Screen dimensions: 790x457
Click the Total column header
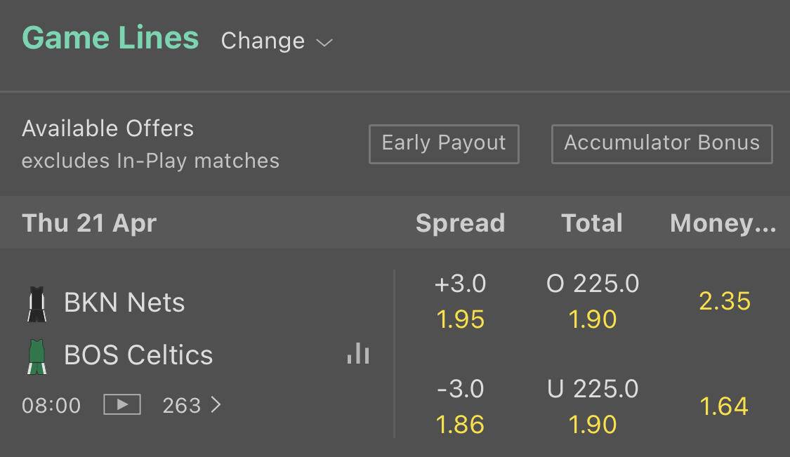(592, 223)
